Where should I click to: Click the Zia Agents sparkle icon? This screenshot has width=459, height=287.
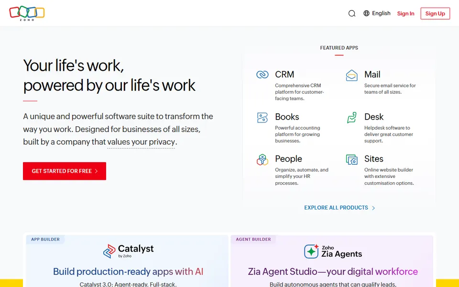click(311, 251)
